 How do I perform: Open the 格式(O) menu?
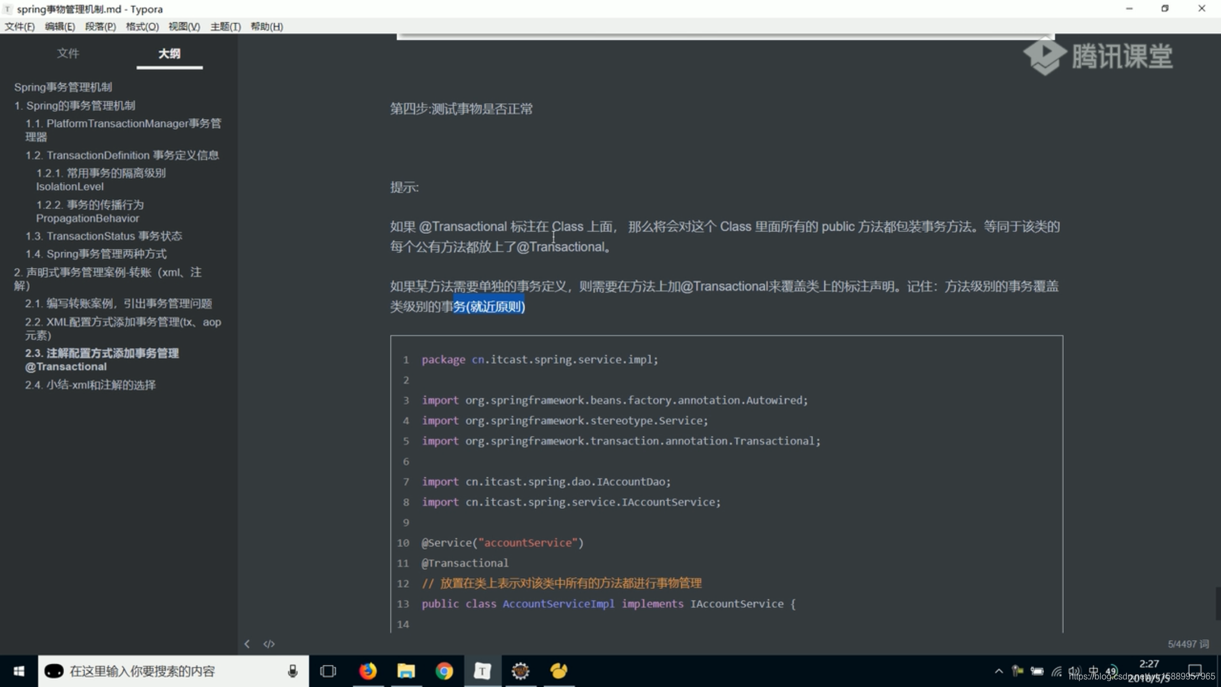click(x=142, y=27)
